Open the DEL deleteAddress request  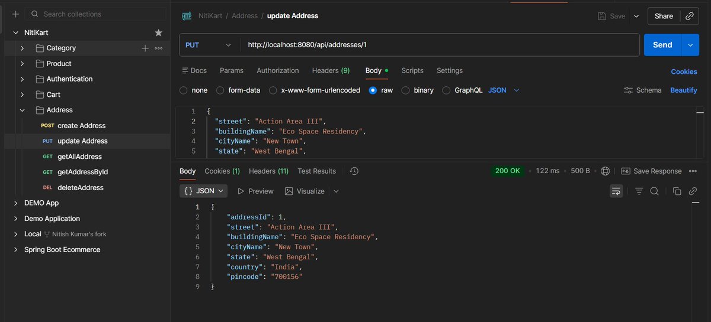point(87,188)
